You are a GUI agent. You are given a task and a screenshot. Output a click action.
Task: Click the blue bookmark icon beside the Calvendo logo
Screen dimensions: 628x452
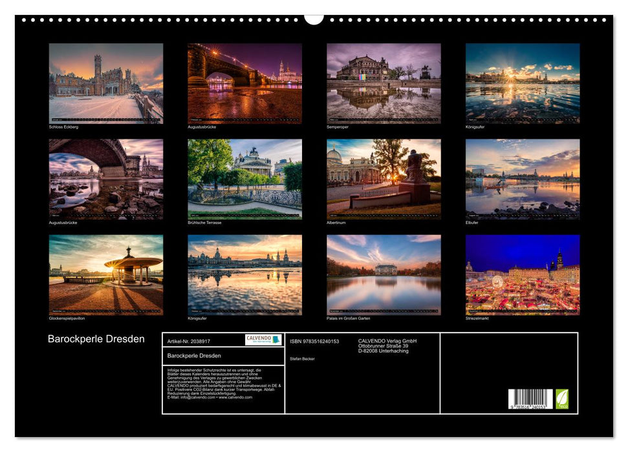tap(276, 340)
